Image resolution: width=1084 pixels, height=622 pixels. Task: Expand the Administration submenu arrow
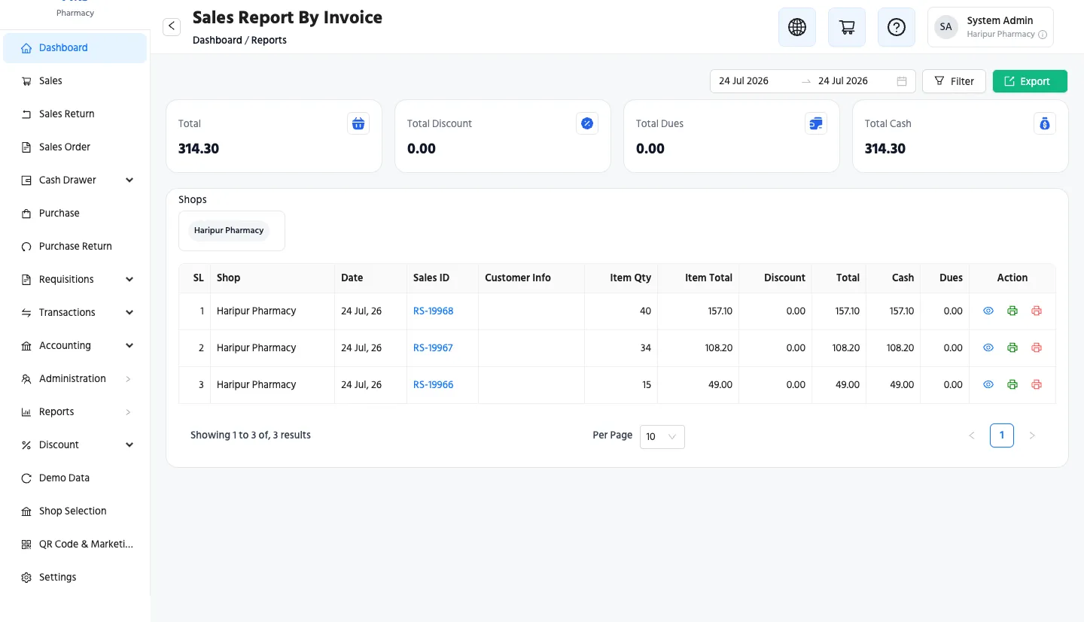[128, 379]
